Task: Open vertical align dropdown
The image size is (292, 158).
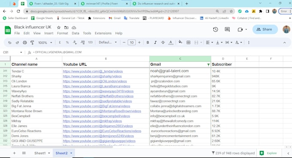Action: [219, 43]
